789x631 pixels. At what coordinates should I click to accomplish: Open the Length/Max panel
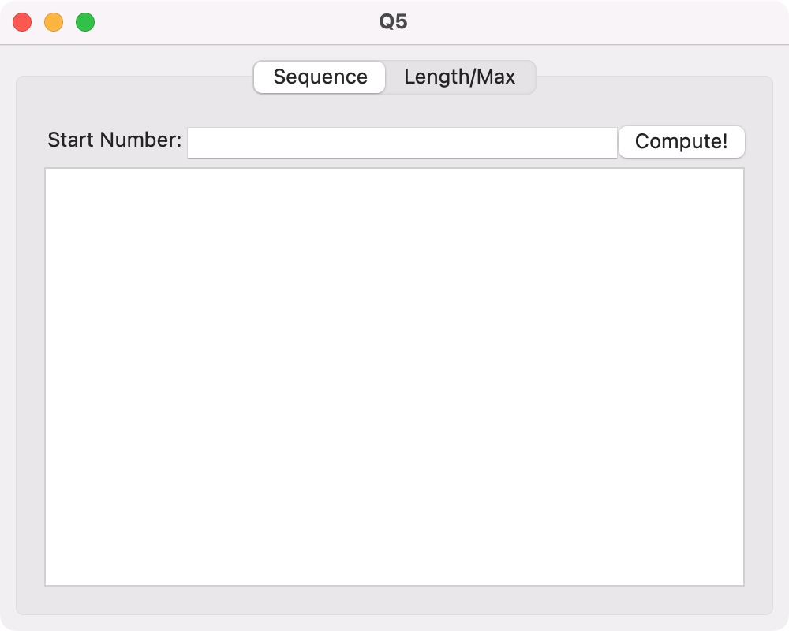(x=459, y=77)
